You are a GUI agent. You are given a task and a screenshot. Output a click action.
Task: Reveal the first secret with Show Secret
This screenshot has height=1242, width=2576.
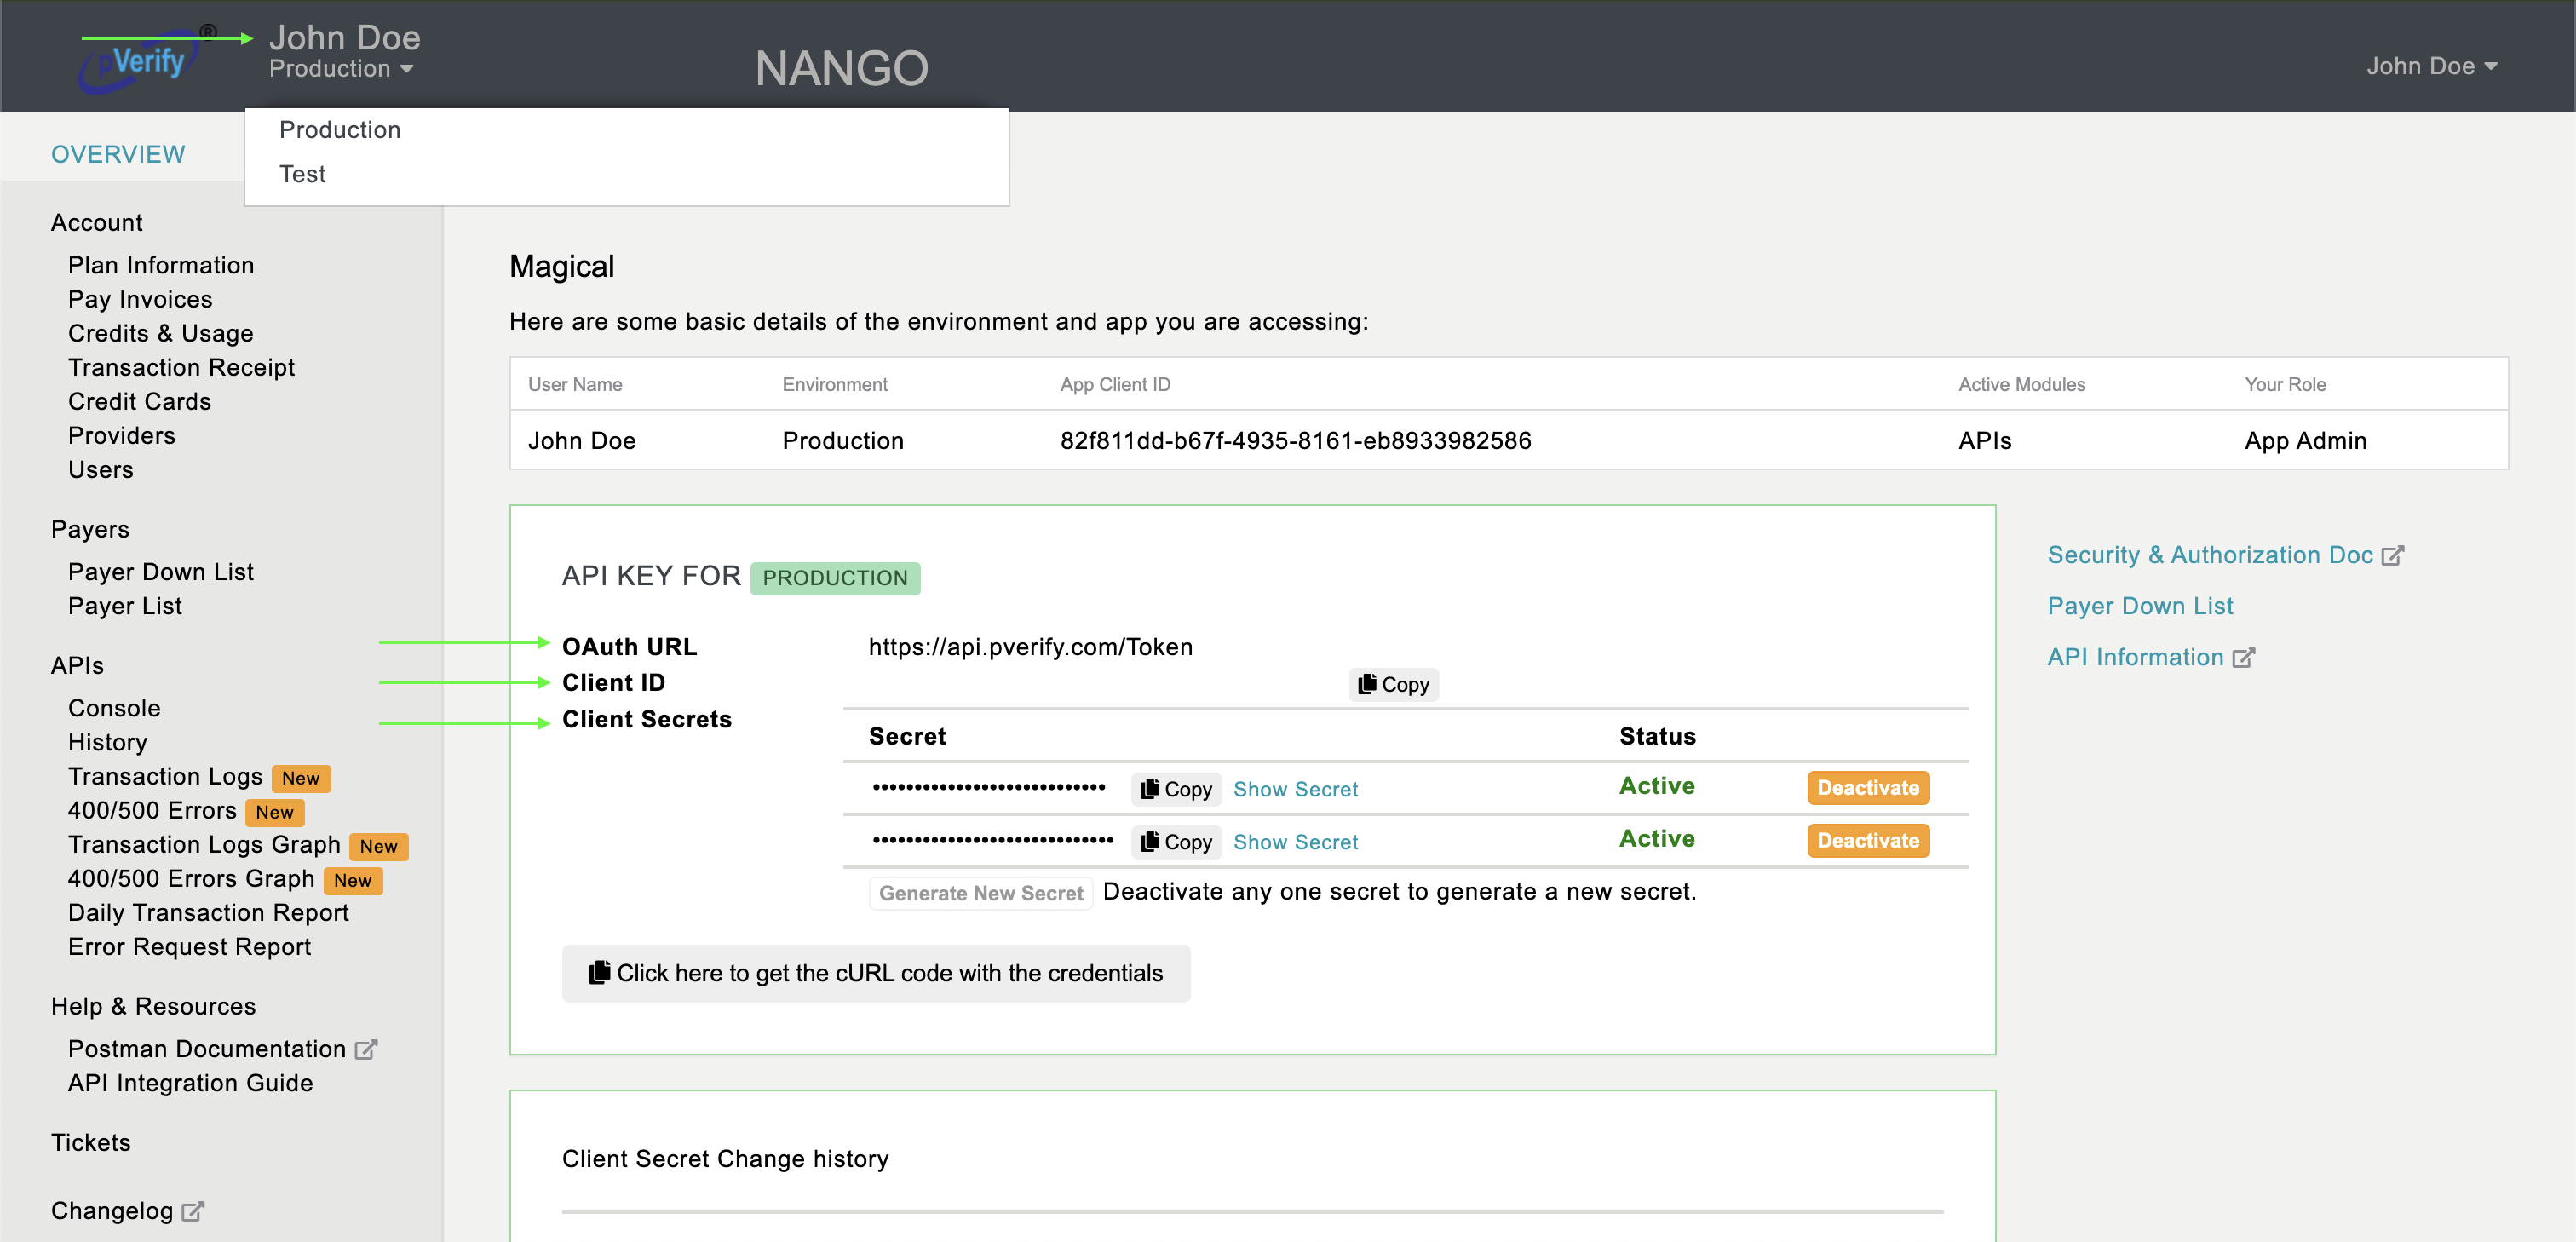(1295, 789)
